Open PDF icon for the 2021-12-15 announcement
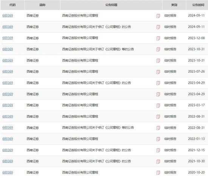The height and width of the screenshot is (178, 208). coord(158,150)
